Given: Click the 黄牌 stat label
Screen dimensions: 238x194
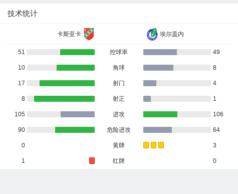Looking at the screenshot, I should pos(119,145).
